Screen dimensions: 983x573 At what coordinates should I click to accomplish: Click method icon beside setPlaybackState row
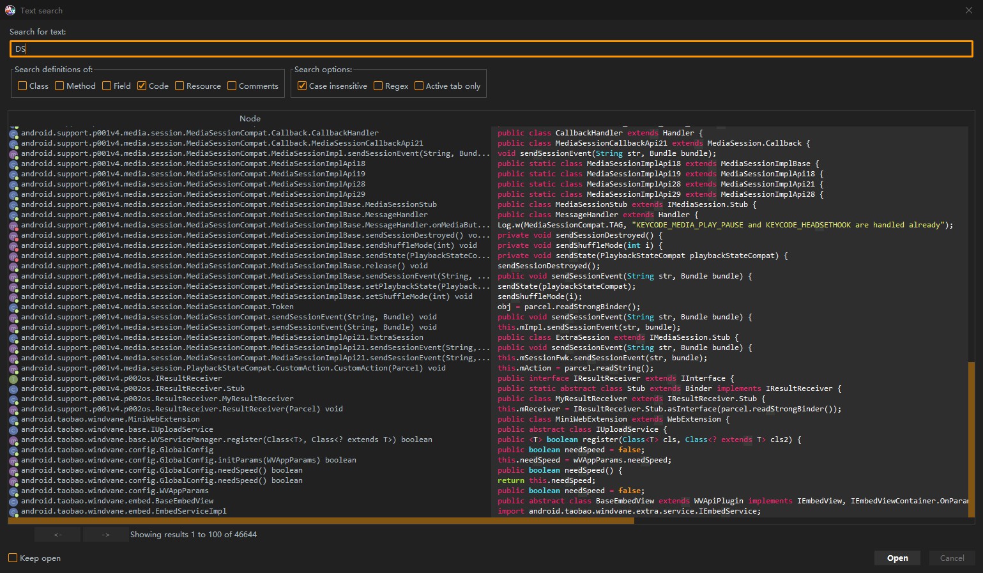[13, 287]
